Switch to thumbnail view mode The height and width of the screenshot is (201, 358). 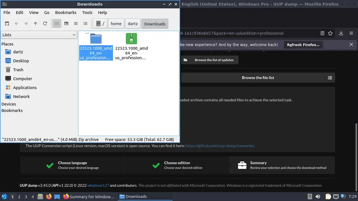(x=66, y=24)
